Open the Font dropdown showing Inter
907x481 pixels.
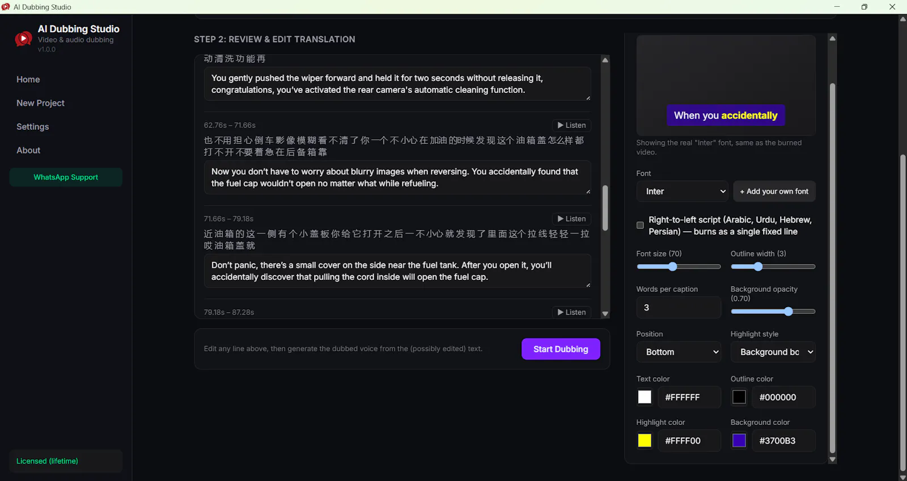click(x=683, y=191)
